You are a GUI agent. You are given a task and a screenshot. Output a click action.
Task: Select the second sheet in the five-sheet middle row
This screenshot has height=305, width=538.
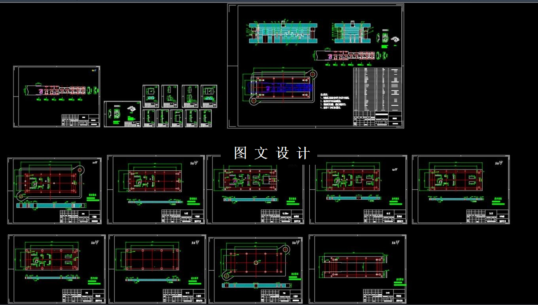(156, 190)
